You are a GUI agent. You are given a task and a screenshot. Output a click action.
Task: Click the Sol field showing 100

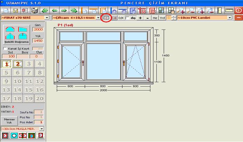point(9,56)
